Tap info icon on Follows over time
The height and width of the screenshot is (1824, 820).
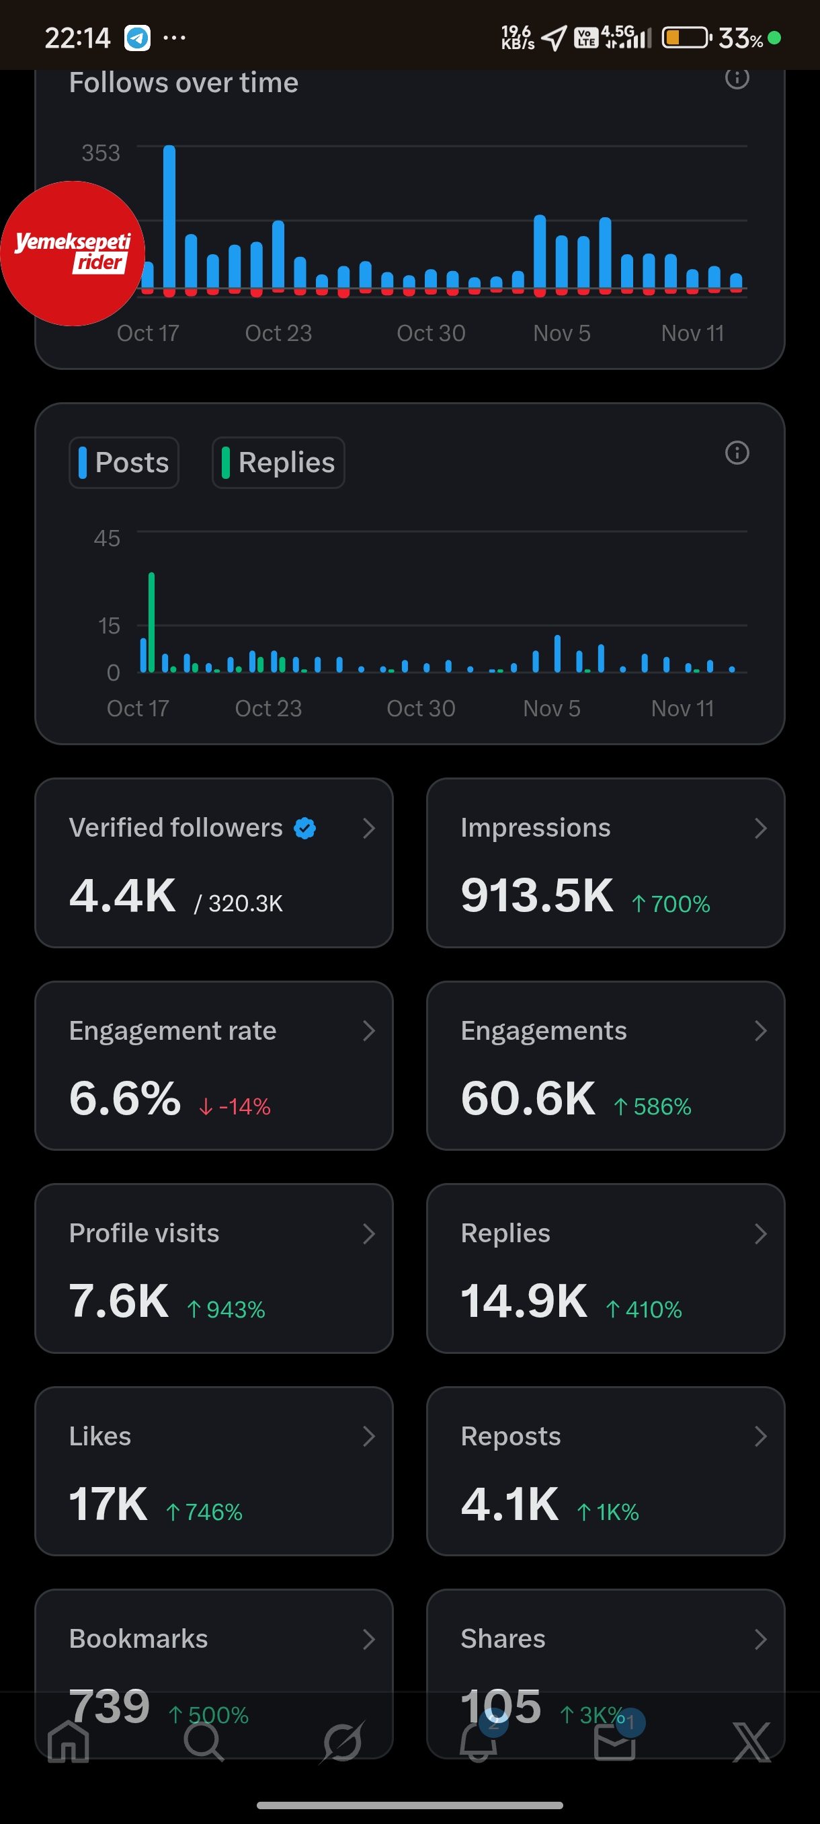coord(737,78)
